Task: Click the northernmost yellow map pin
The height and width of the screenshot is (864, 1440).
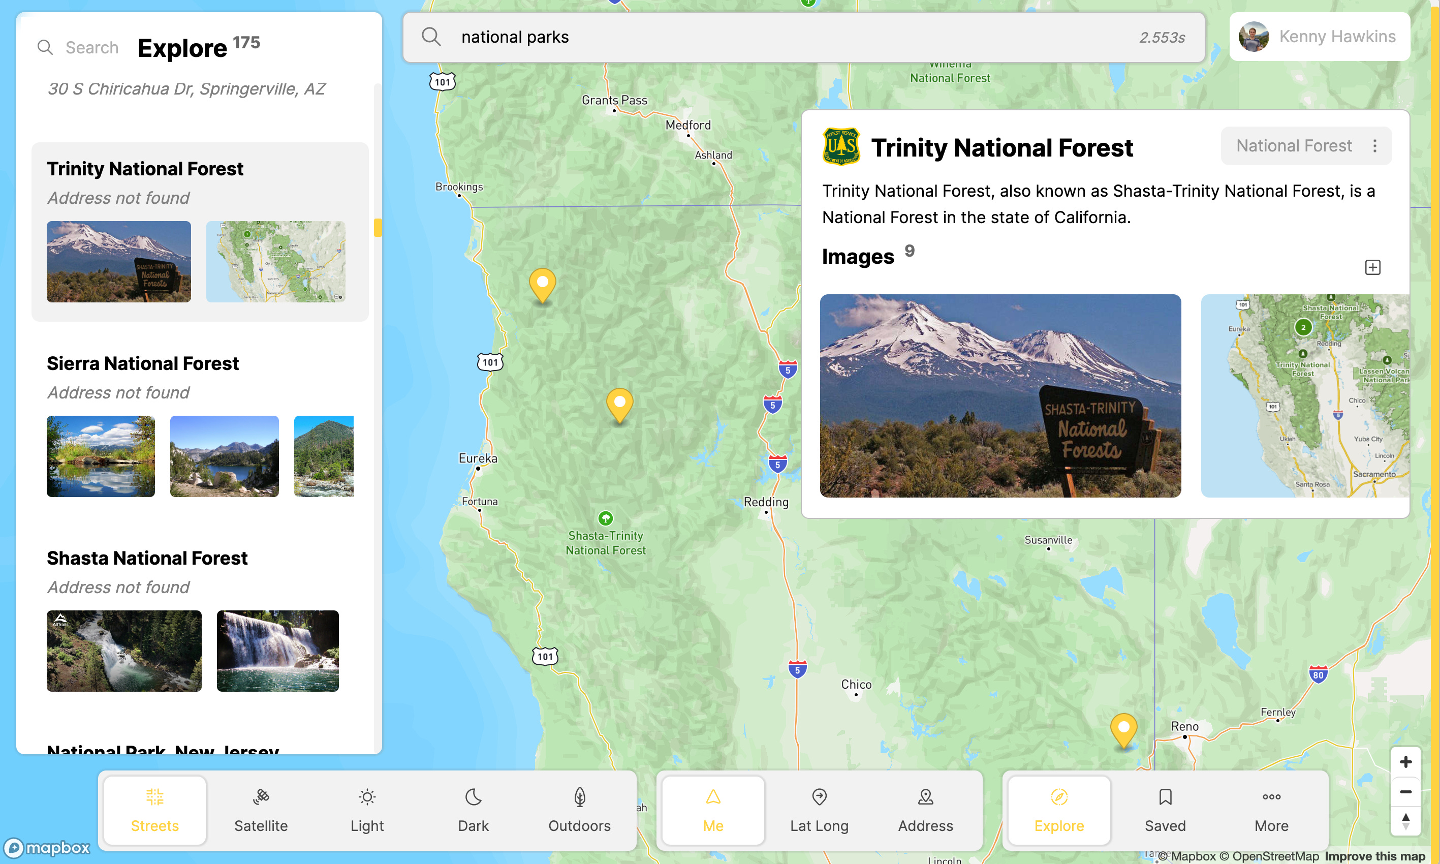Action: click(542, 285)
